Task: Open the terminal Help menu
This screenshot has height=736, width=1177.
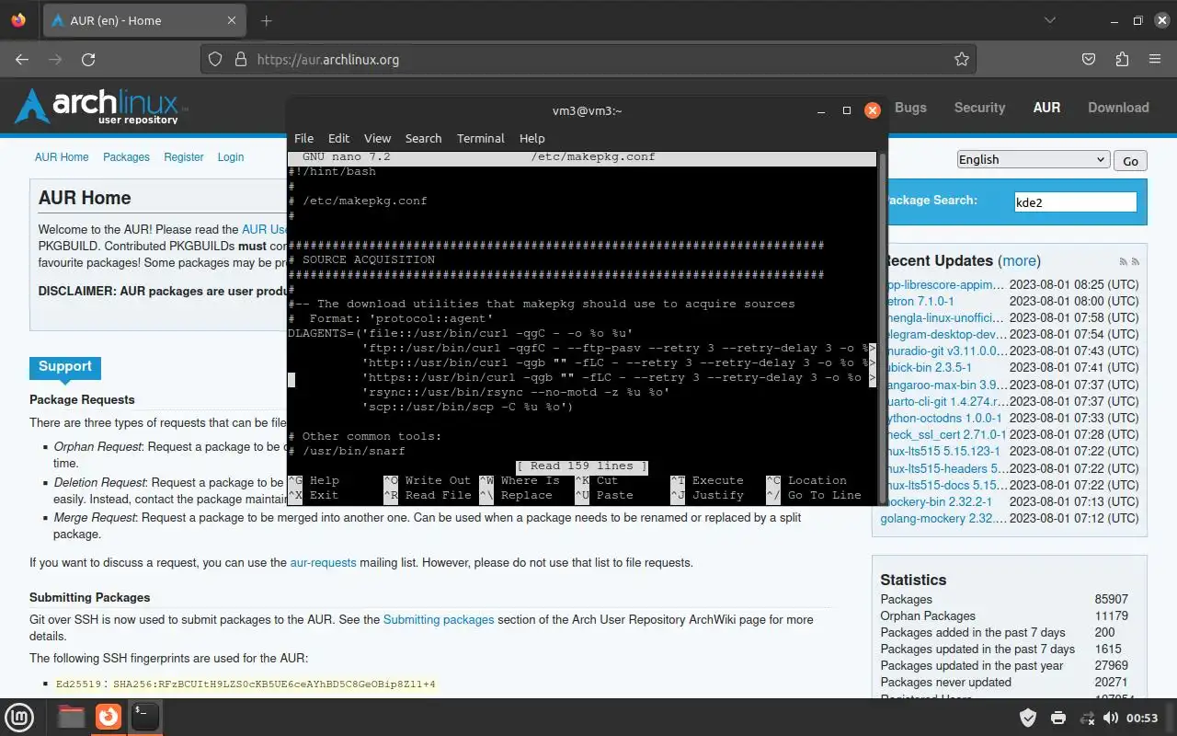Action: (531, 138)
